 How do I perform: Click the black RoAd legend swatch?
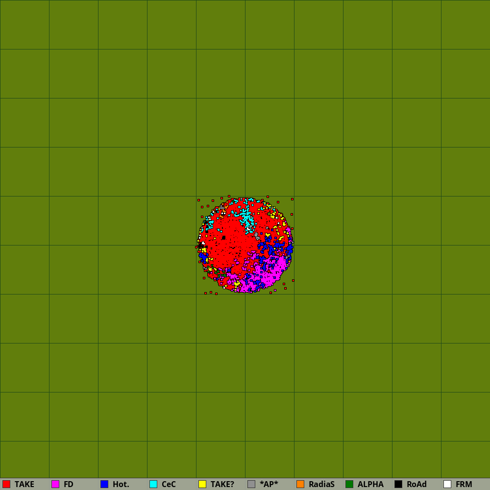pos(398,484)
